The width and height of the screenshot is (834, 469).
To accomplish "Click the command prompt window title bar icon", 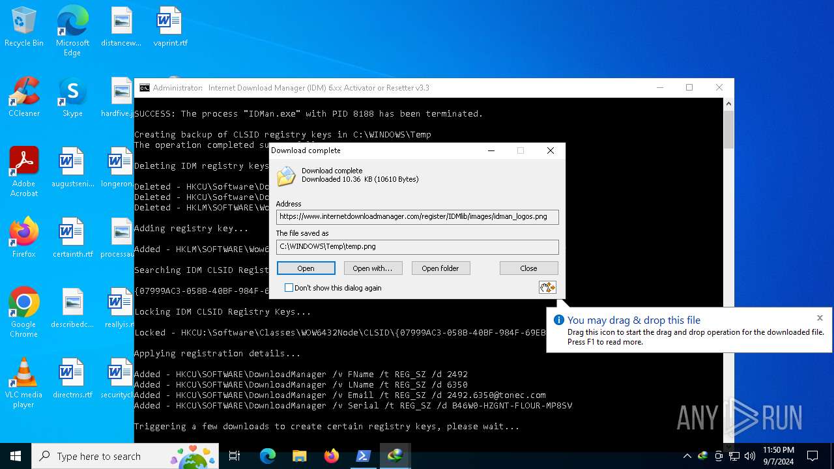I will (145, 88).
